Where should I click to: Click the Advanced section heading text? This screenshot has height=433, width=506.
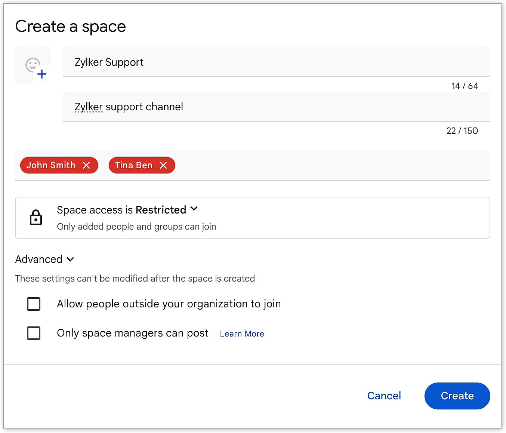coord(38,259)
